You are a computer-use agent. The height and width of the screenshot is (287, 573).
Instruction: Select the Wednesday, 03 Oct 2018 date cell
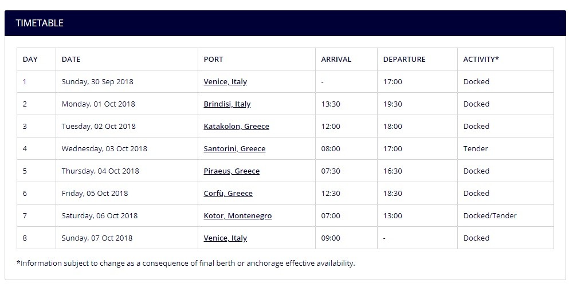[127, 148]
